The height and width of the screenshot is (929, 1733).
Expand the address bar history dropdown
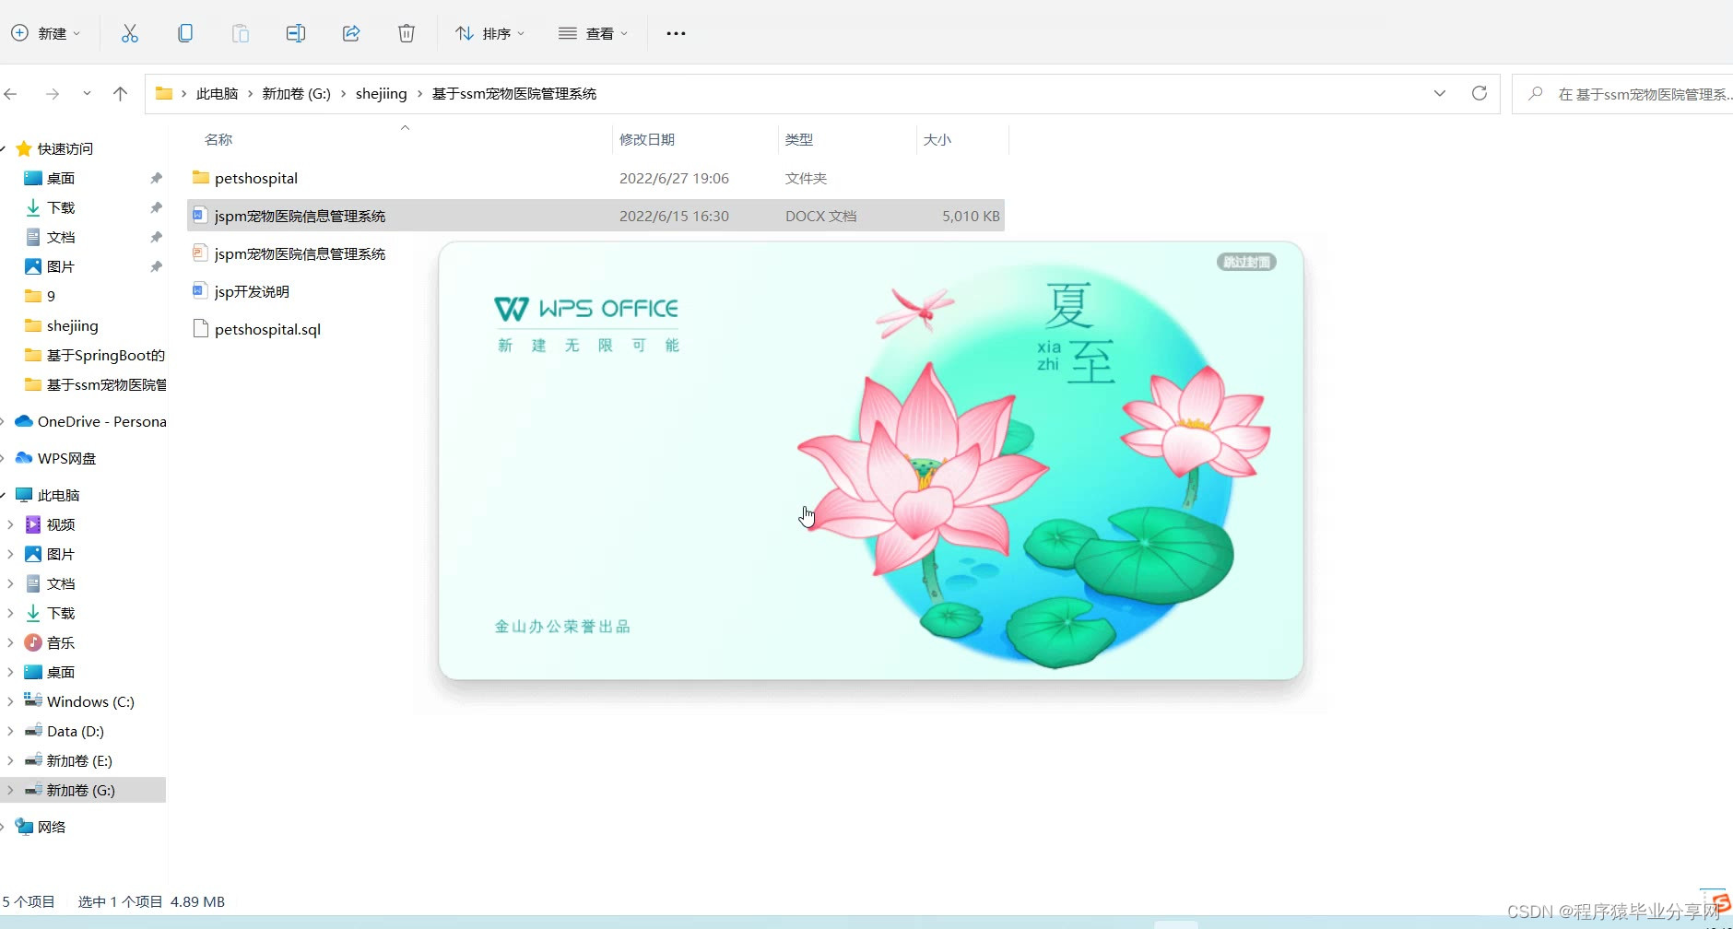(1440, 94)
